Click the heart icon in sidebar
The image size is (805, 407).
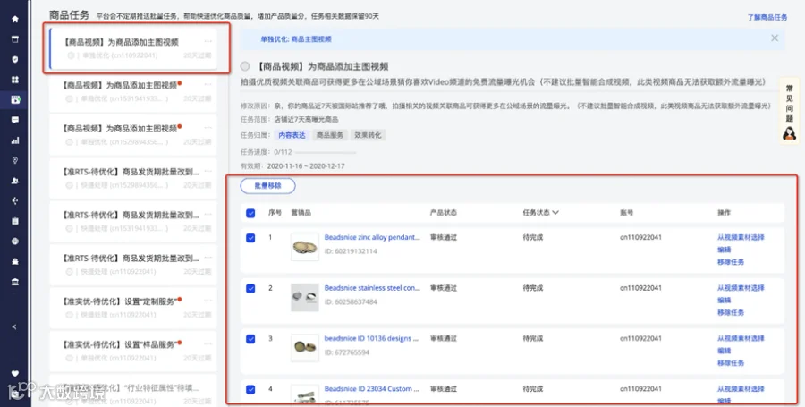tap(15, 373)
